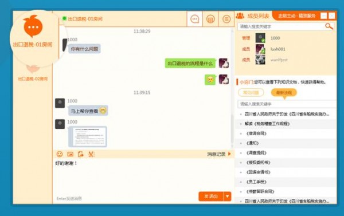This screenshot has width=344, height=216.
Task: Click the member search magnifier icon
Action: click(x=329, y=26)
